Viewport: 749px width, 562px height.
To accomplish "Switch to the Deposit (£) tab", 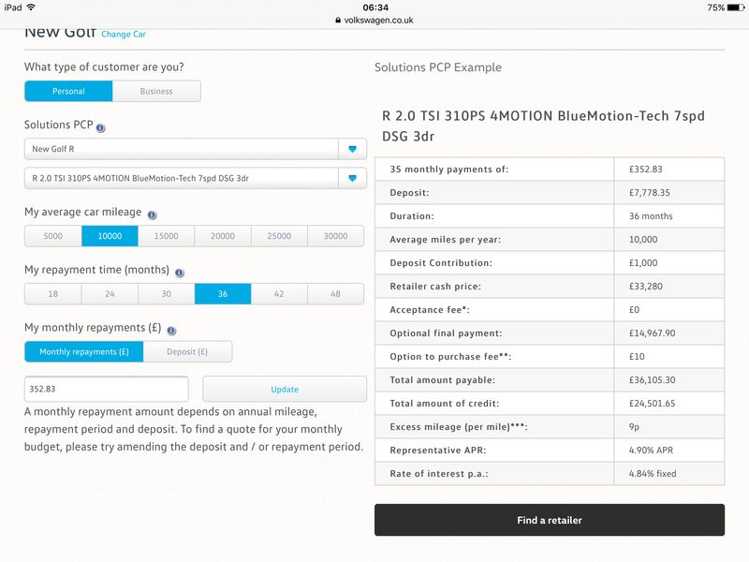I will click(x=187, y=352).
